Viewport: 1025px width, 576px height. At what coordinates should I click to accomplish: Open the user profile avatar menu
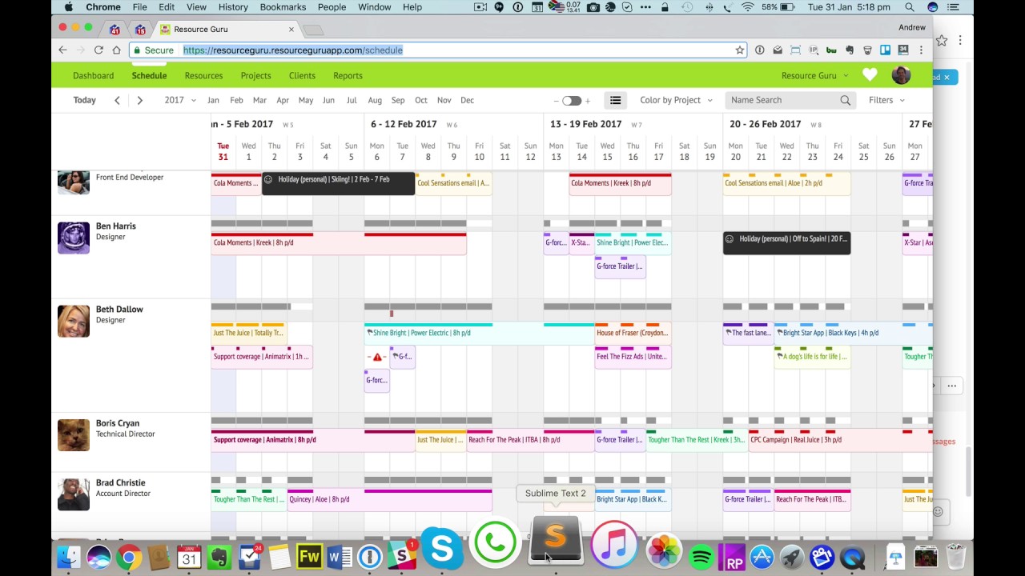tap(901, 75)
